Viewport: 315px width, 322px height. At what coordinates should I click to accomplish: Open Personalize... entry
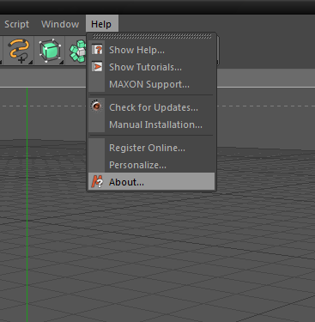(x=152, y=165)
